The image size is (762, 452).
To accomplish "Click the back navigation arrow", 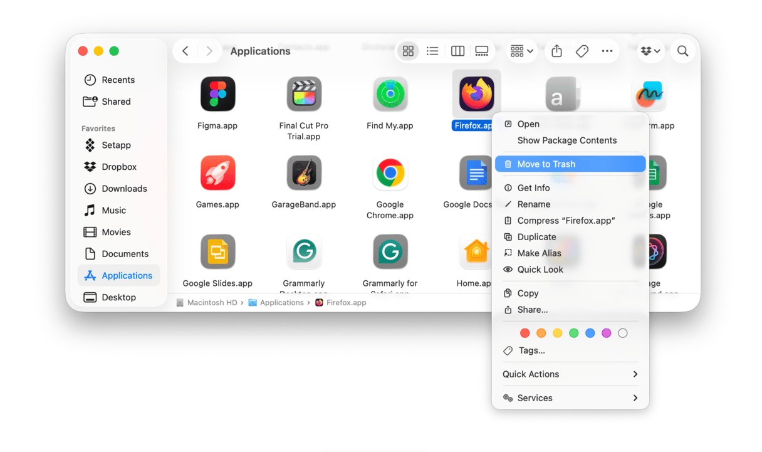I will 185,51.
